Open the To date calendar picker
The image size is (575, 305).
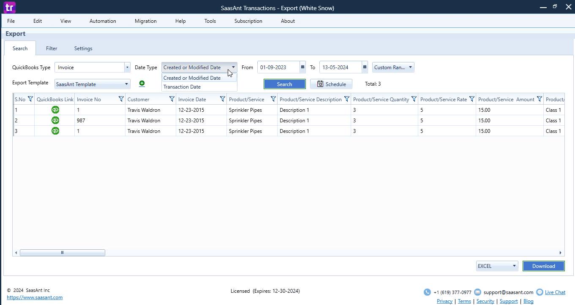coord(365,67)
